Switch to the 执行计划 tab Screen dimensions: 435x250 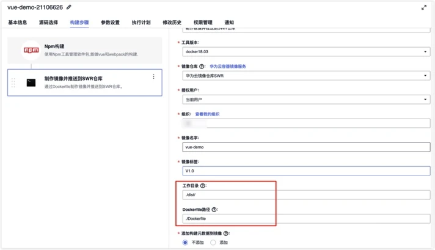(141, 23)
